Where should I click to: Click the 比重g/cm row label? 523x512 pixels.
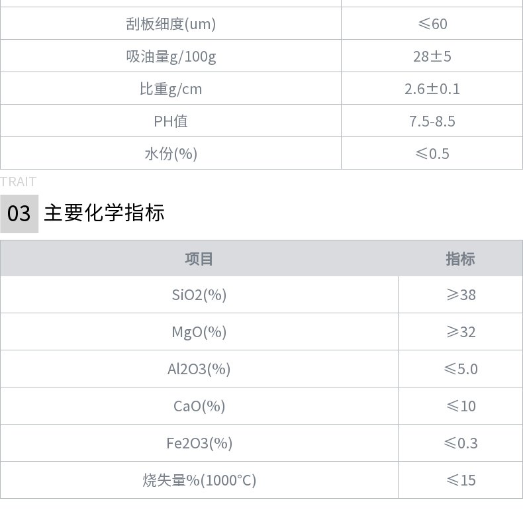point(171,89)
